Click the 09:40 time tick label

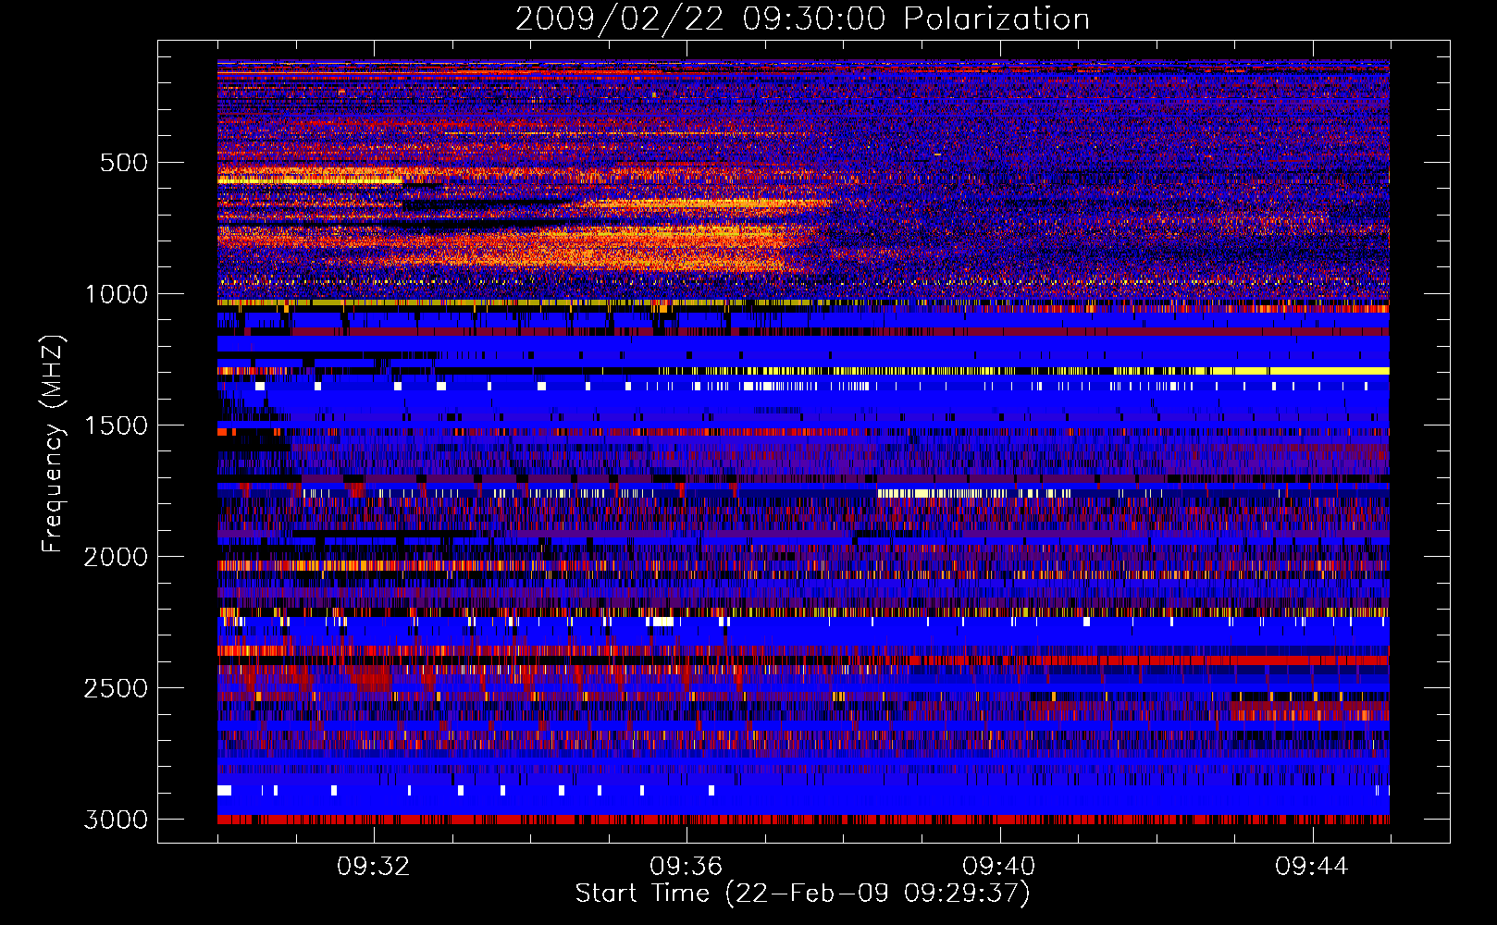(x=998, y=867)
